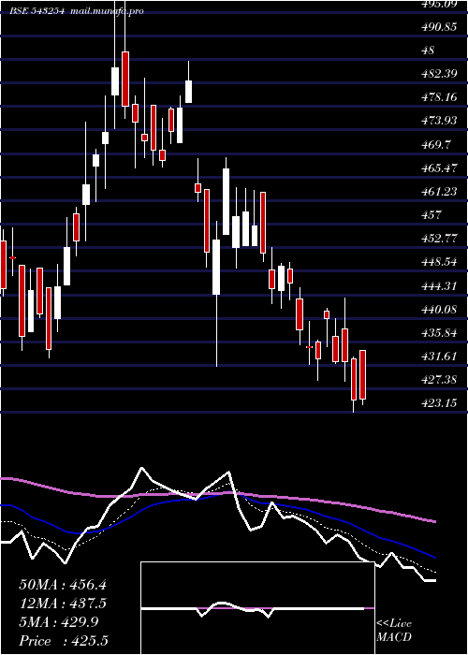468x655 pixels.
Task: Click the 427.38 price axis label
Action: tap(439, 380)
